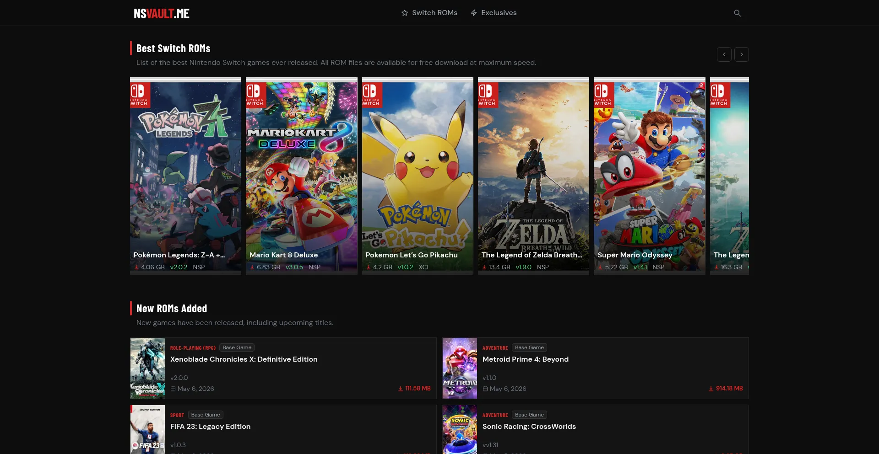The image size is (879, 454).
Task: Open FIFA 23: Legacy Edition title
Action: tap(211, 427)
